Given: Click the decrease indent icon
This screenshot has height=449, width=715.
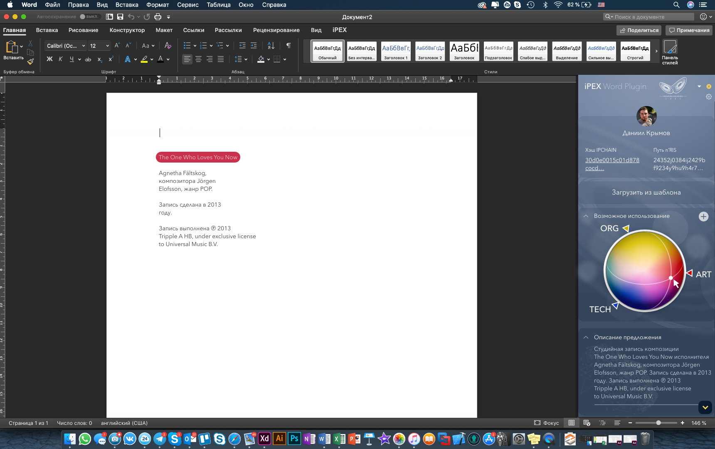Looking at the screenshot, I should [242, 45].
